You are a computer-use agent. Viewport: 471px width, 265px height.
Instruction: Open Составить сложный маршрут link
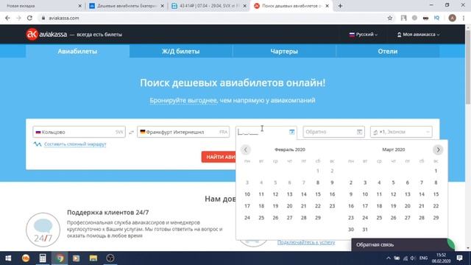(75, 144)
